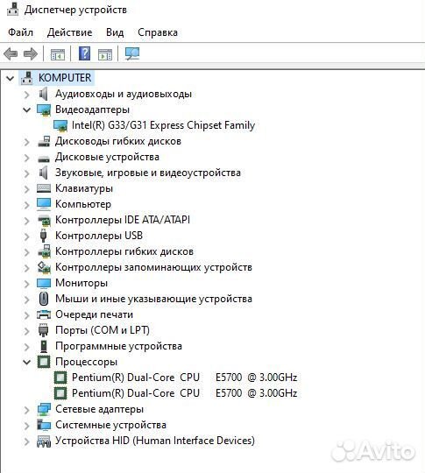Click the controller icon beside Контроллеры IDE ATA/ATAPI
The width and height of the screenshot is (425, 473).
44,220
